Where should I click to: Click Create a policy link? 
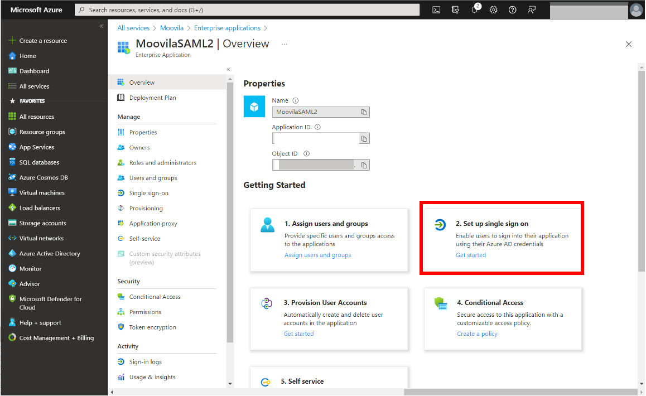477,334
